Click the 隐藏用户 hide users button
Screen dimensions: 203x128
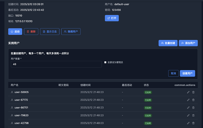tap(71, 31)
